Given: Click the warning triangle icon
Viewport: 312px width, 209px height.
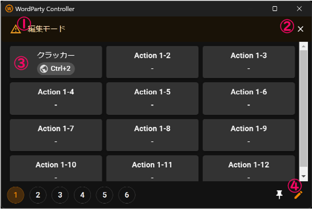Looking at the screenshot, I should pos(15,29).
